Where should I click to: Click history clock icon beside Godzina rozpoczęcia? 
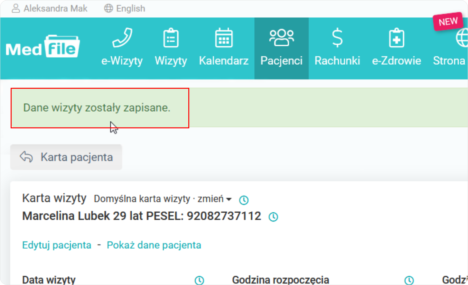click(x=409, y=280)
